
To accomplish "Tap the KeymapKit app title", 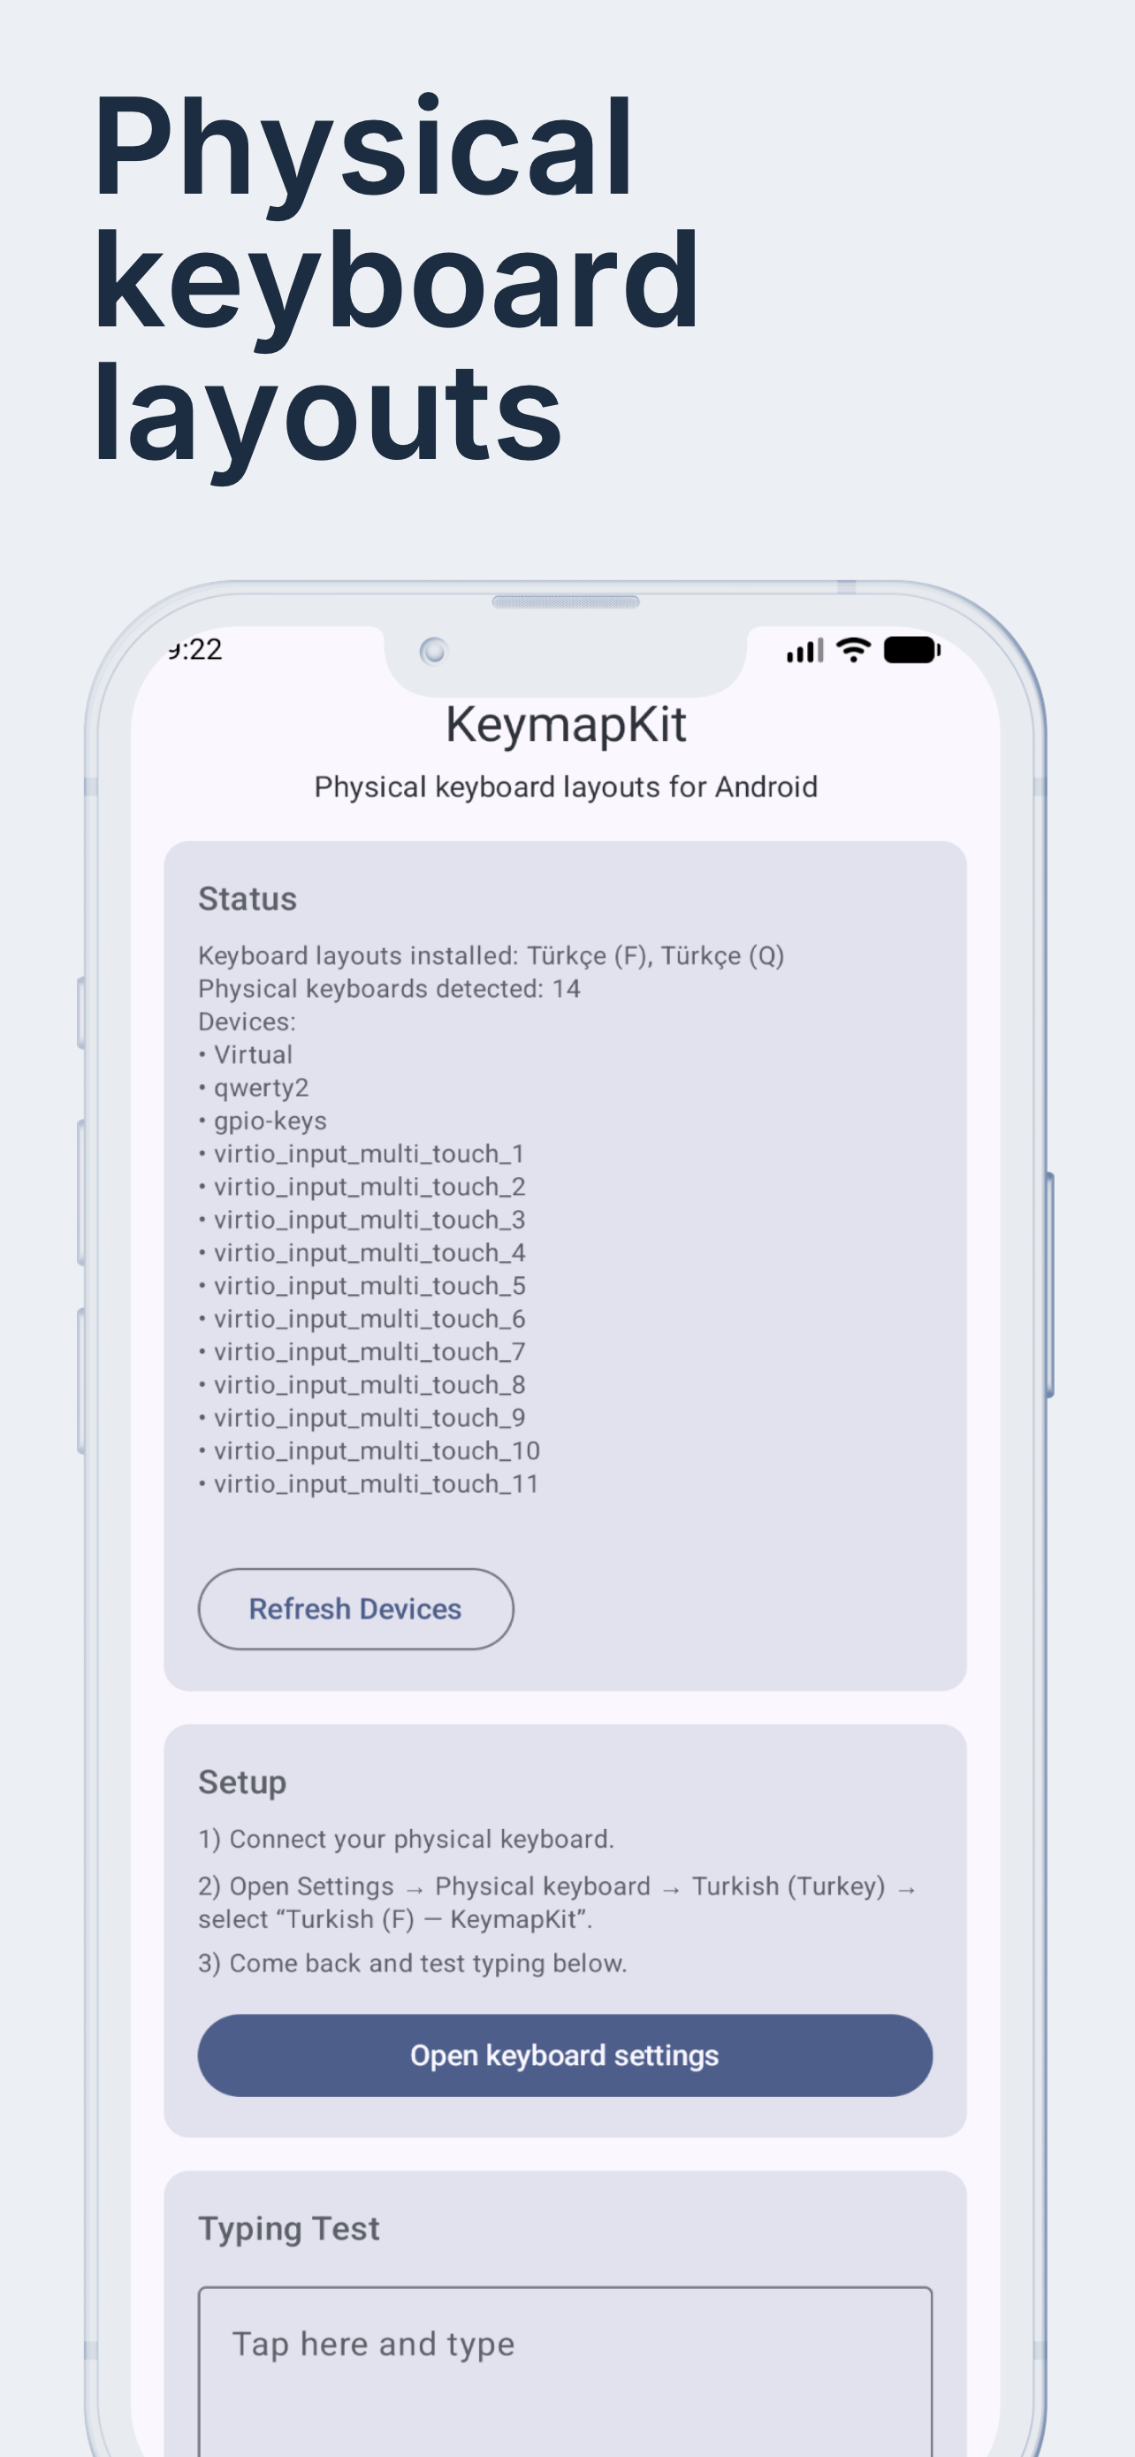I will [566, 724].
